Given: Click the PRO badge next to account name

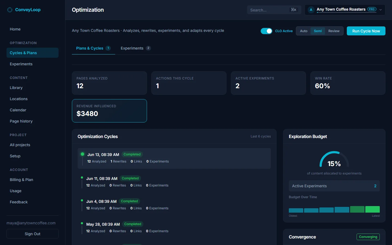Looking at the screenshot, I should (372, 9).
